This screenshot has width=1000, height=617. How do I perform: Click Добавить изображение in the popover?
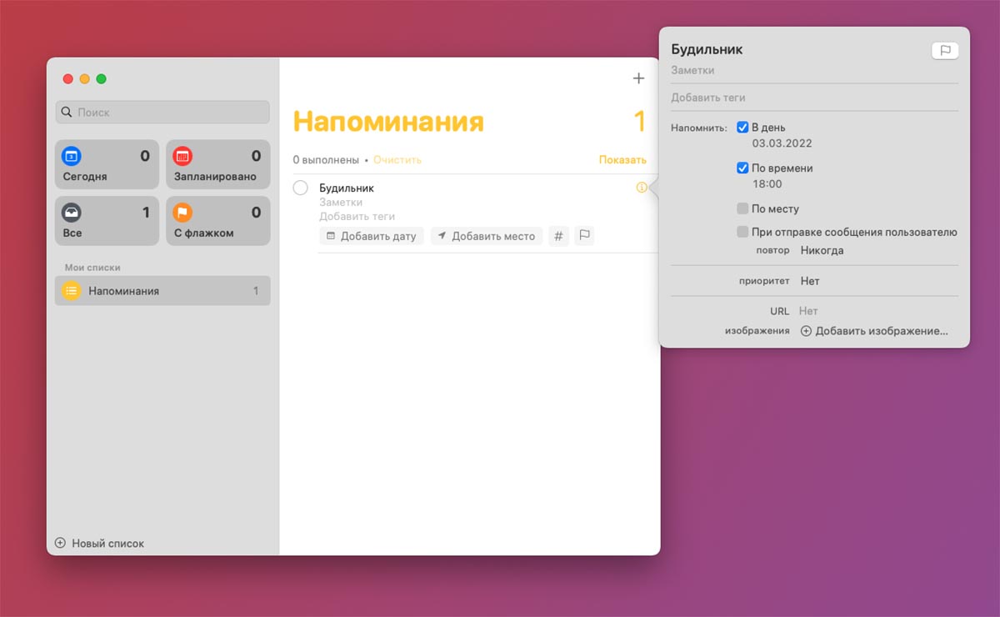pos(874,331)
